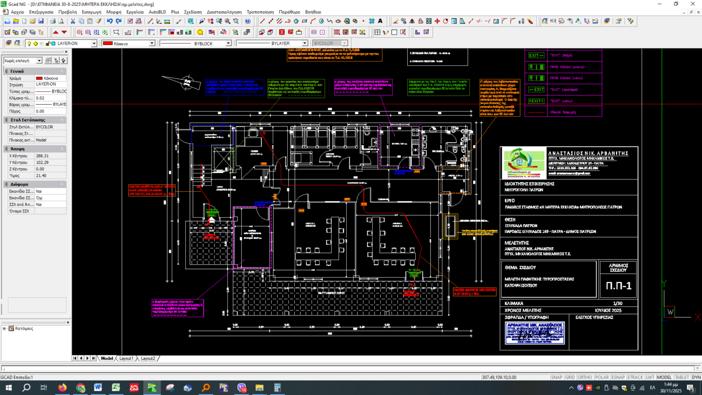This screenshot has width=702, height=395.
Task: Open the BYBLOCK linetype dropdown
Action: [228, 43]
